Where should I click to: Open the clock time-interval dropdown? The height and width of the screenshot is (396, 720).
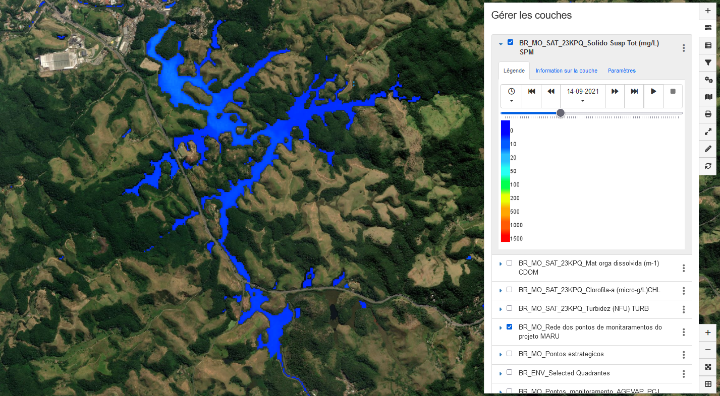pos(511,96)
